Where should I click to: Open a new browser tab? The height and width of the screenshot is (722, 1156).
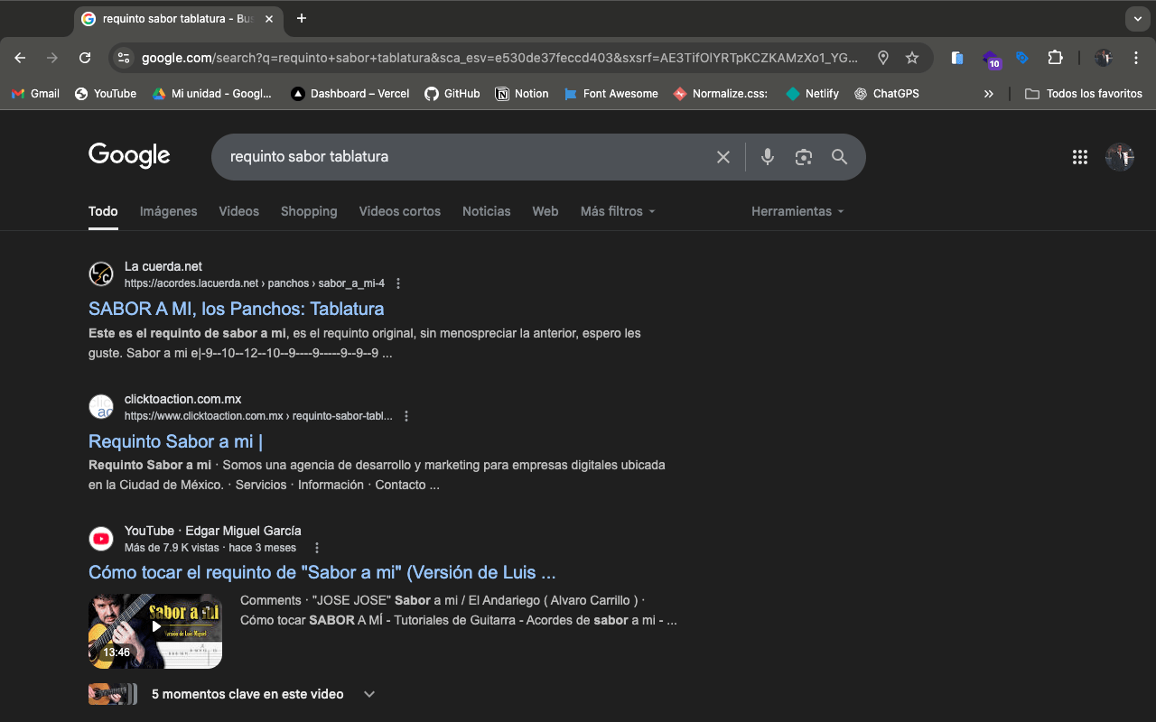[x=302, y=18]
